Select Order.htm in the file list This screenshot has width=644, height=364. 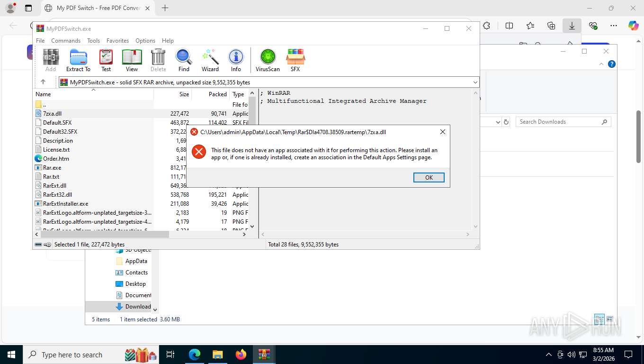click(x=56, y=158)
